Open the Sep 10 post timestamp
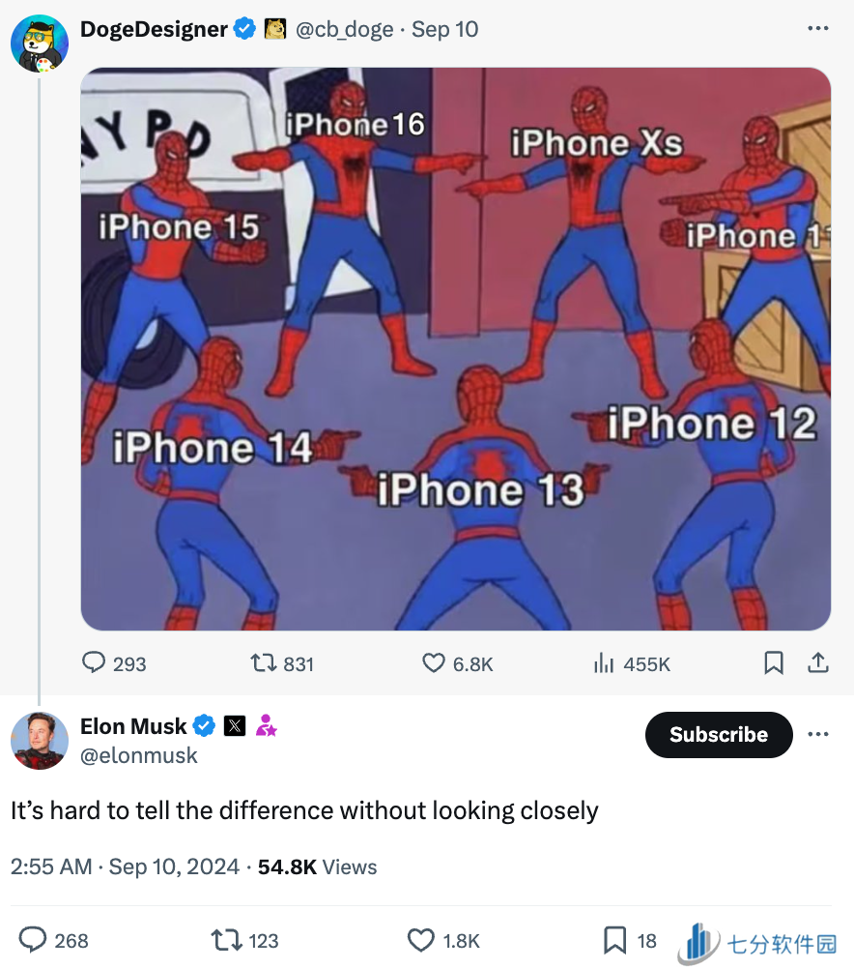 coord(445,29)
